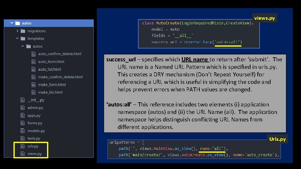The height and width of the screenshot is (169, 301).
Task: Click file icon next to tests.py
Action: pyautogui.click(x=23, y=138)
